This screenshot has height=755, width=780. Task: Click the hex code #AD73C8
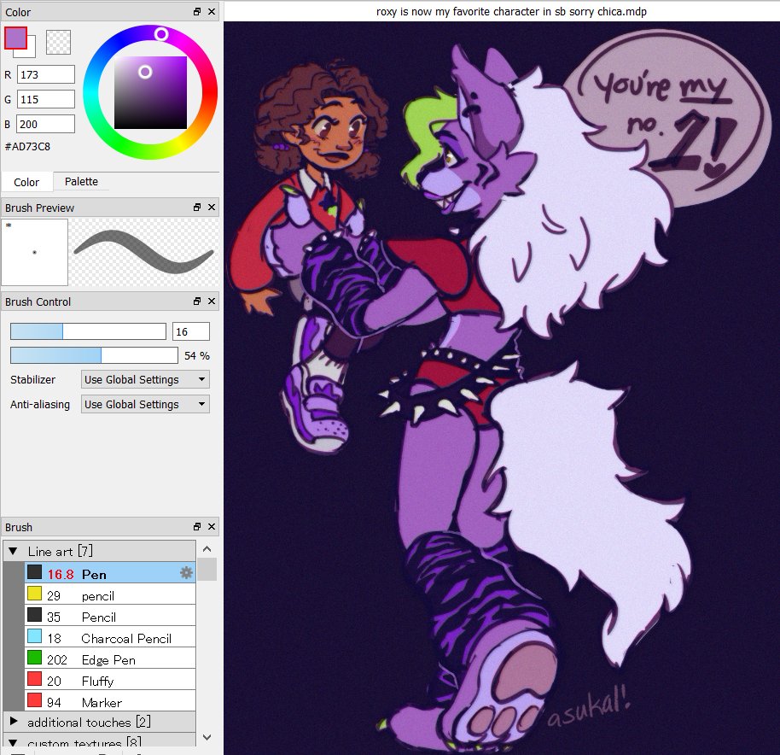click(28, 147)
